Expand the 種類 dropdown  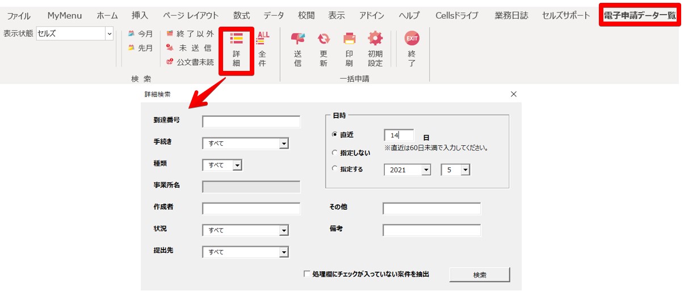pos(237,165)
